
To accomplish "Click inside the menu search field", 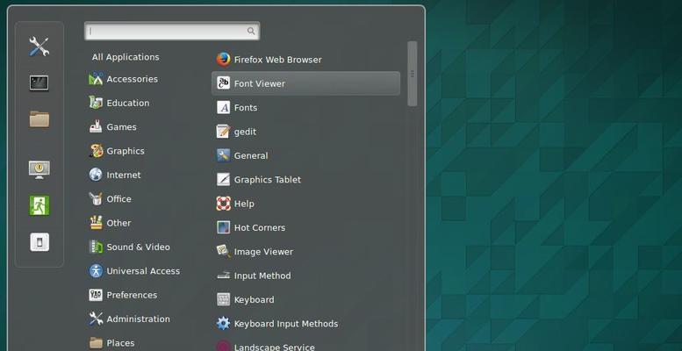I will tap(172, 31).
